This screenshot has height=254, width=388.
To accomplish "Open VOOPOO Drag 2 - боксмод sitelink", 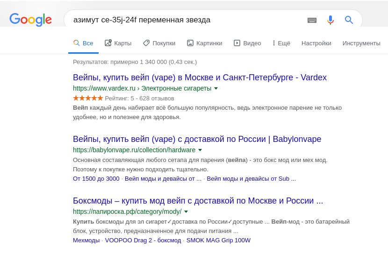I will [143, 240].
